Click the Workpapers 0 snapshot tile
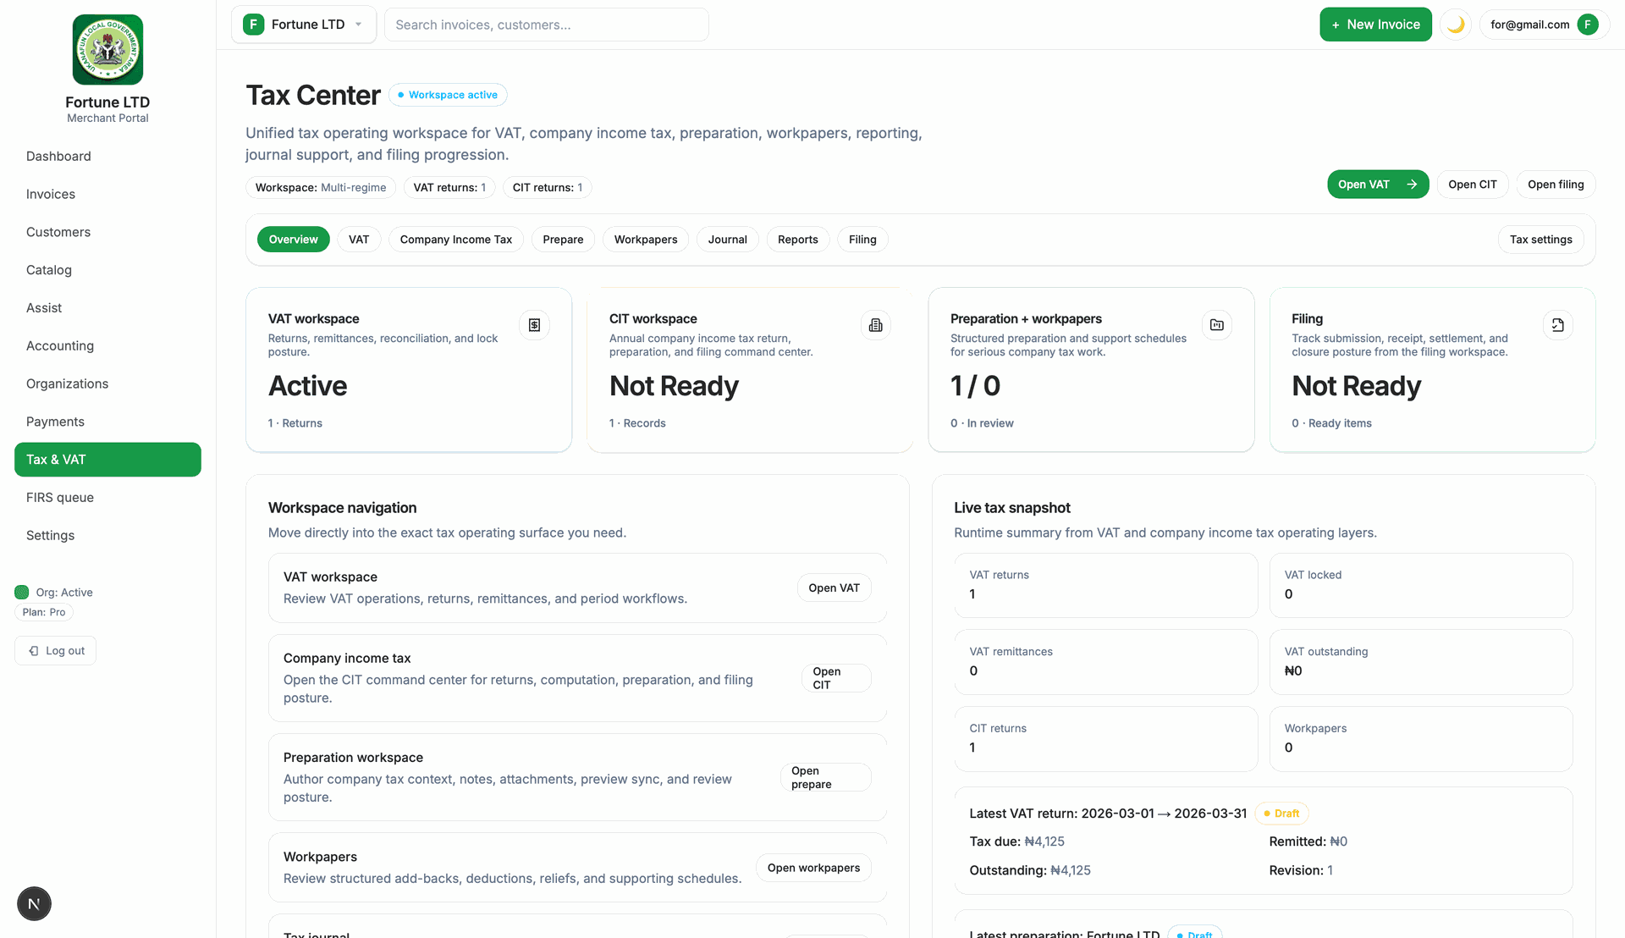Image resolution: width=1625 pixels, height=938 pixels. click(x=1421, y=739)
